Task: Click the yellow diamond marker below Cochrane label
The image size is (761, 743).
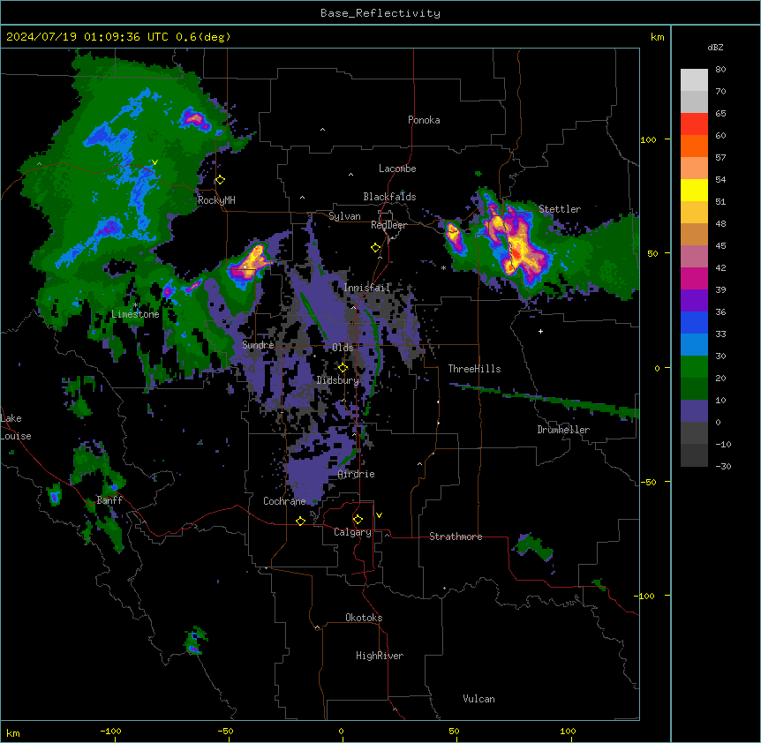Action: [300, 521]
